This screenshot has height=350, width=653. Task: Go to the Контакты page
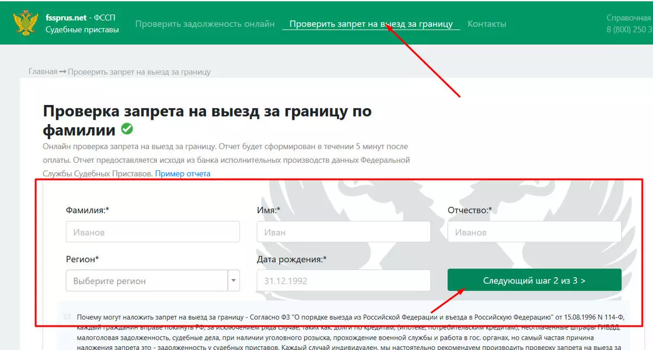486,24
